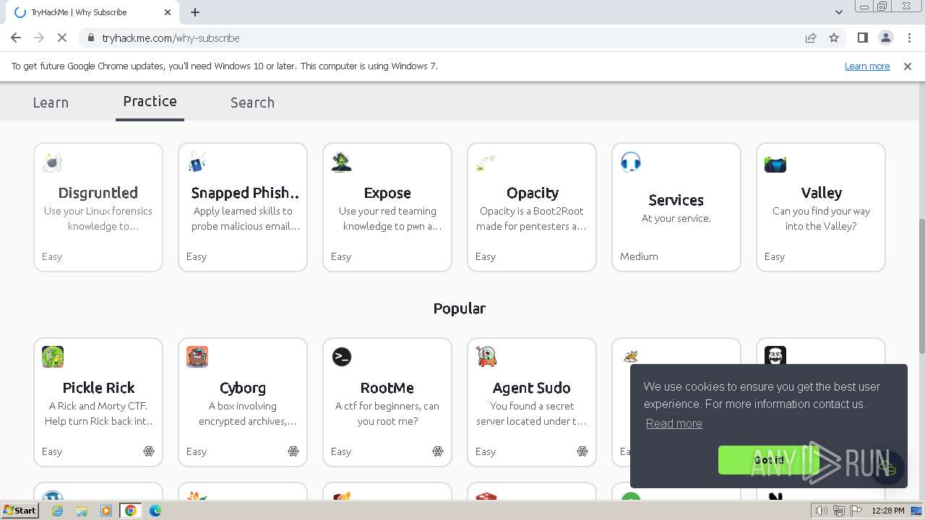Open the Snapped Phish room icon
Screen dimensions: 925x520
click(197, 162)
